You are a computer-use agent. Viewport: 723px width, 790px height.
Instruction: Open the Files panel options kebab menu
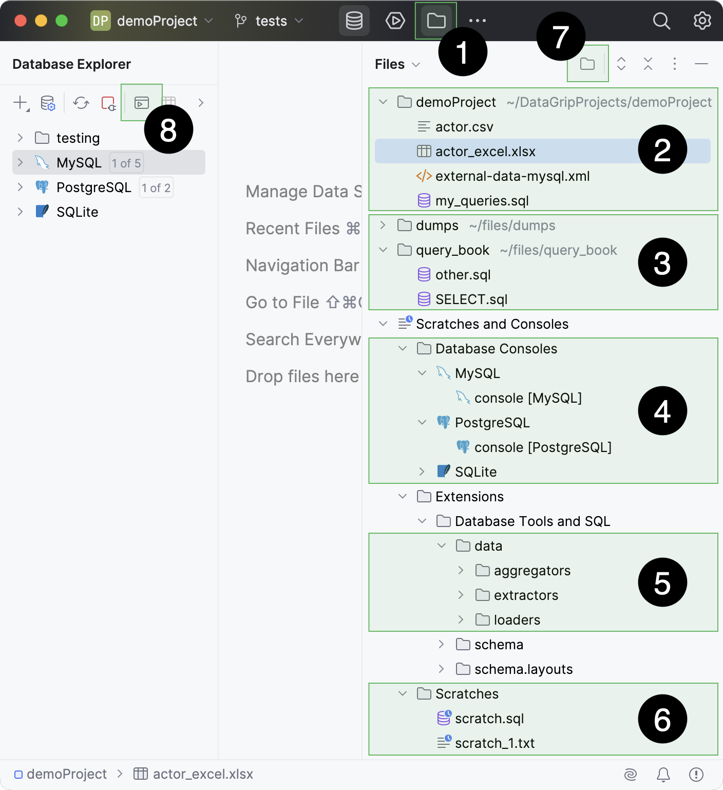[x=674, y=64]
